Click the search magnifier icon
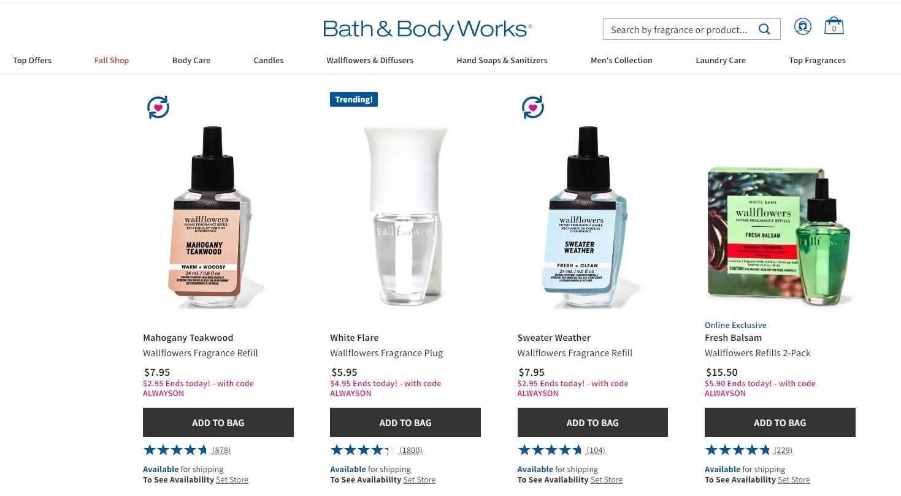The width and height of the screenshot is (901, 496). point(764,29)
